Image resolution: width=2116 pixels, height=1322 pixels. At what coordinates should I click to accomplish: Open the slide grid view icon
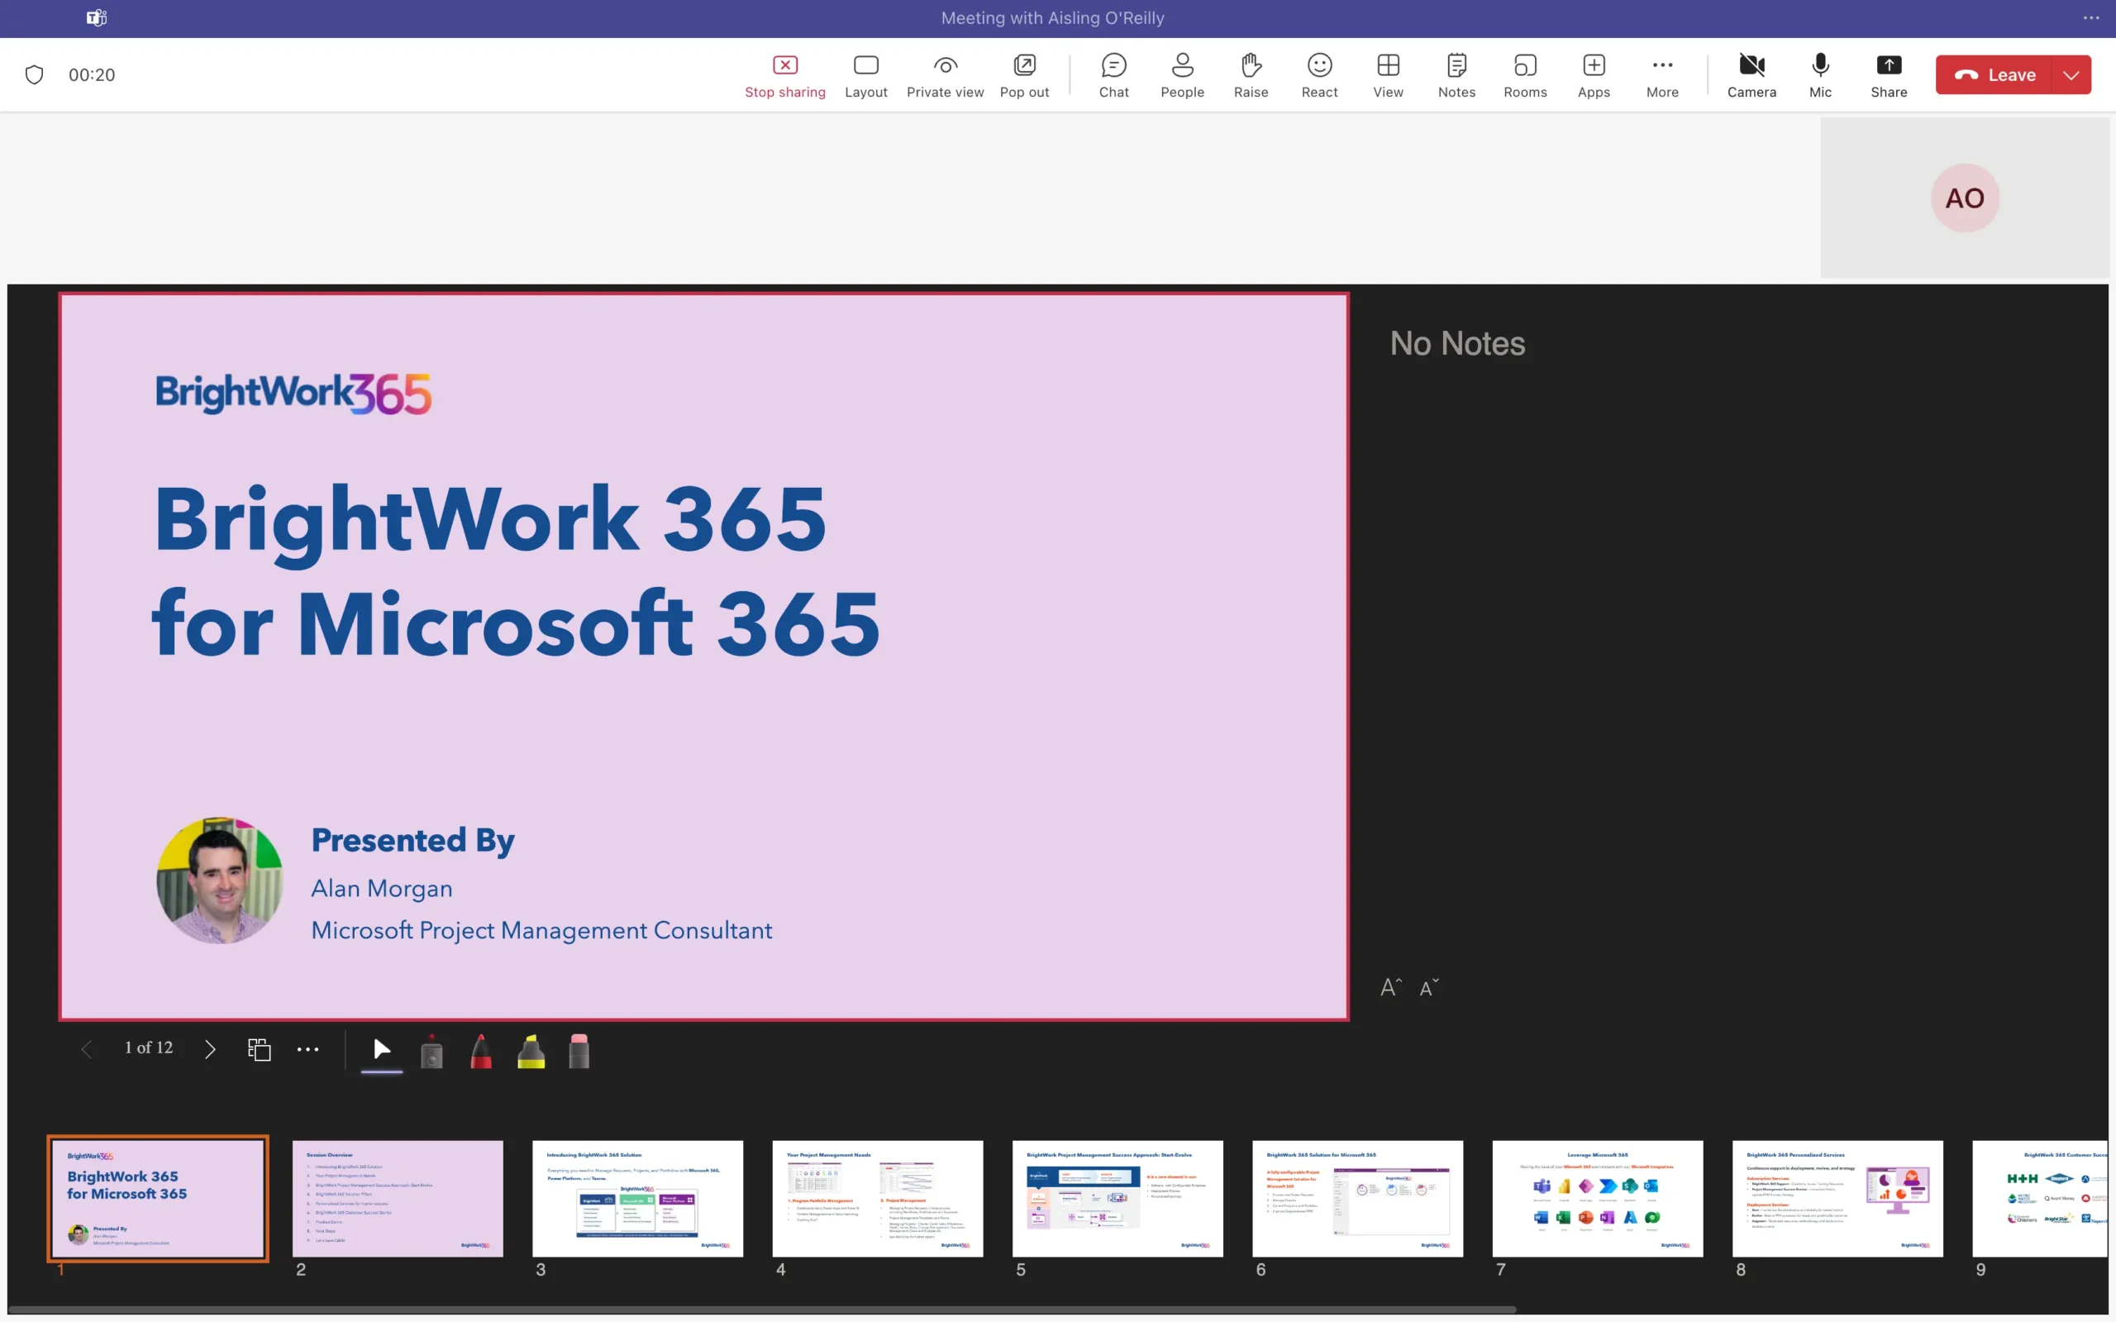click(260, 1049)
